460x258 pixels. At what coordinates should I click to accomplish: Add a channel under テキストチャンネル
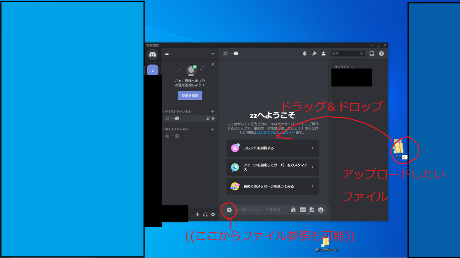(213, 112)
